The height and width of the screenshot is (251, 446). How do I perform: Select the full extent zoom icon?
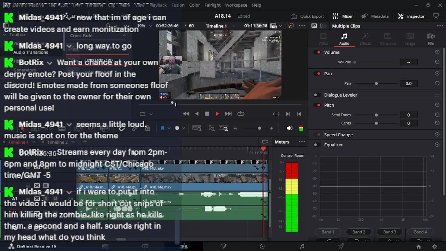pos(197,128)
